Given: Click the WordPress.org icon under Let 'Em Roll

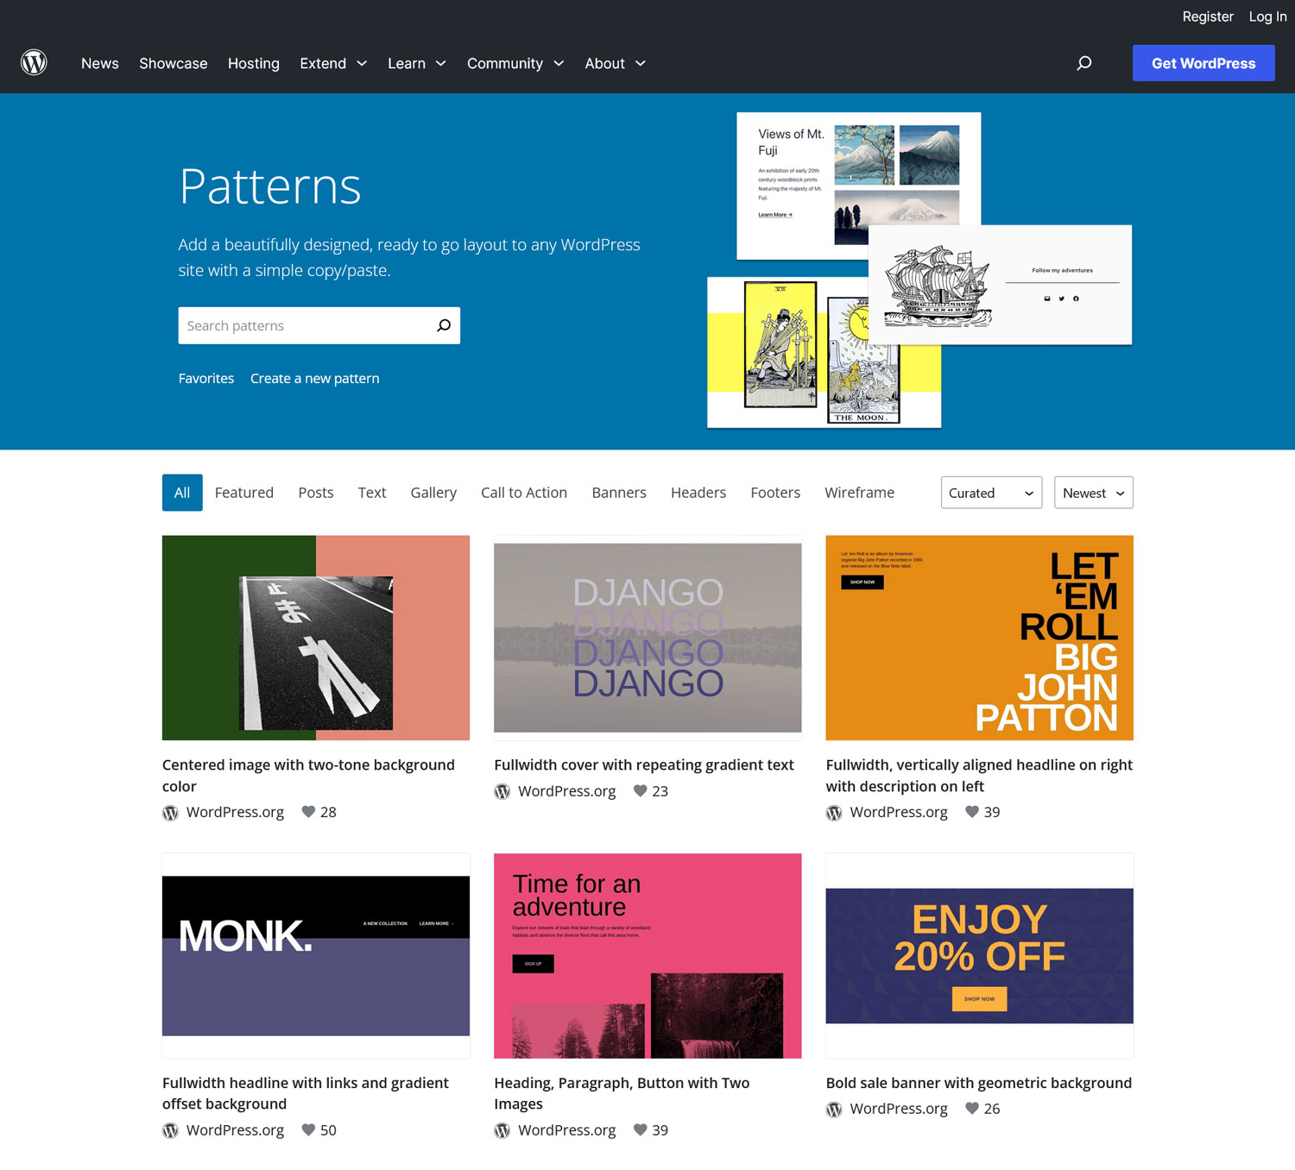Looking at the screenshot, I should coord(834,812).
